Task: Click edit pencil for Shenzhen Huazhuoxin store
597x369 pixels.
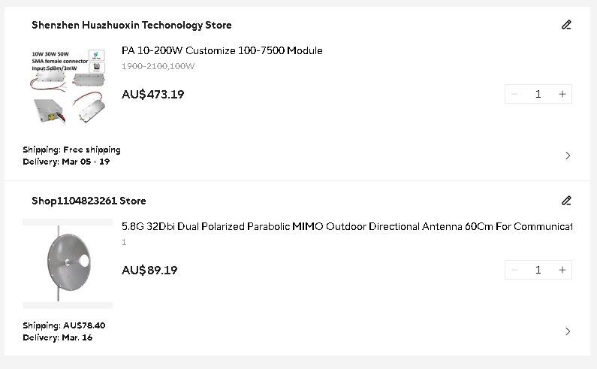Action: pos(566,25)
